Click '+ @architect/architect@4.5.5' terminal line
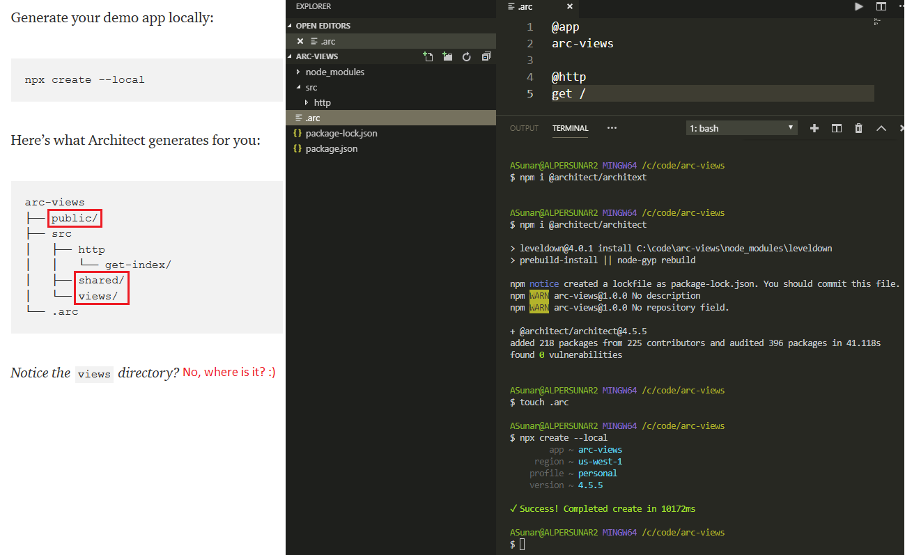 point(578,331)
